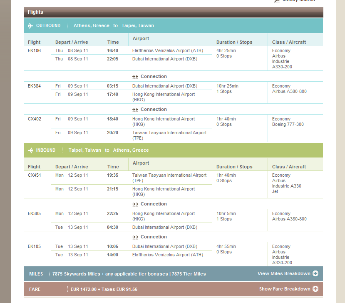Click connection arrows icon between EK384 and CX402
This screenshot has width=345, height=303.
click(x=135, y=110)
